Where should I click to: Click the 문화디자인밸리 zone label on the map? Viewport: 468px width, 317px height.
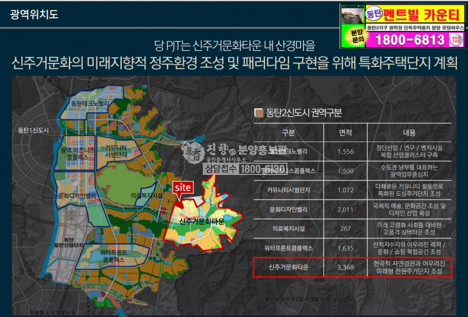point(76,196)
